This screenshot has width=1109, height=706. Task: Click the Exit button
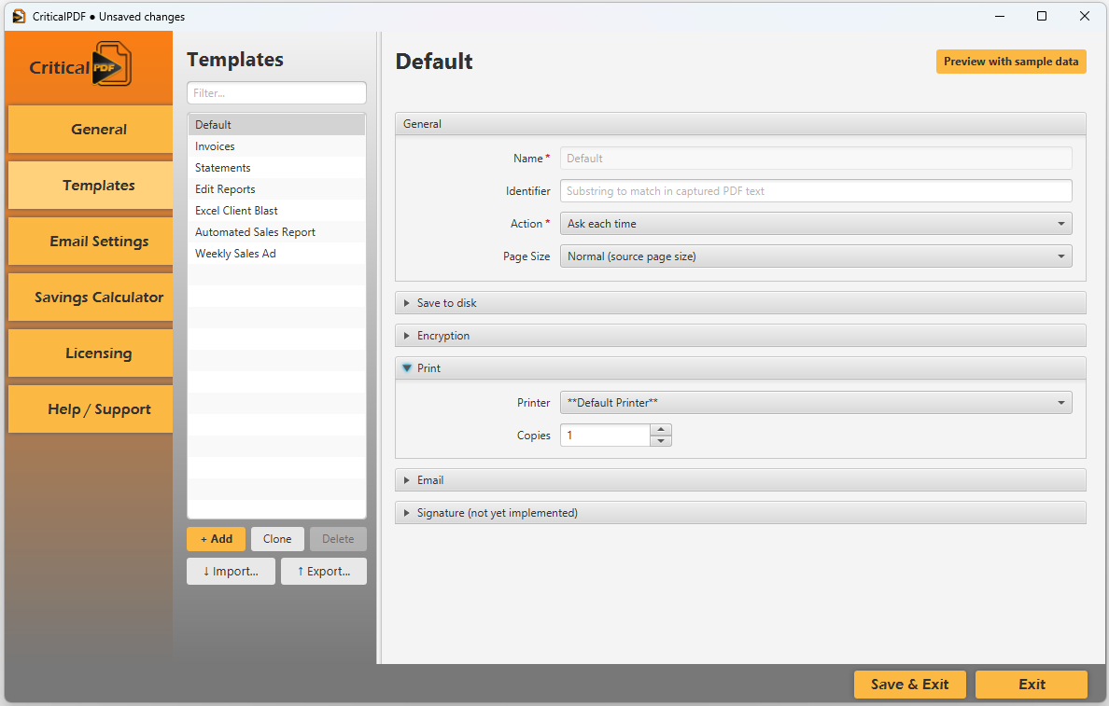tap(1032, 685)
